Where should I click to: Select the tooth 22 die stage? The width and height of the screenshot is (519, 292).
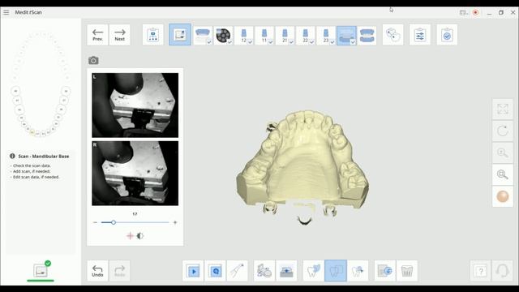pos(305,36)
